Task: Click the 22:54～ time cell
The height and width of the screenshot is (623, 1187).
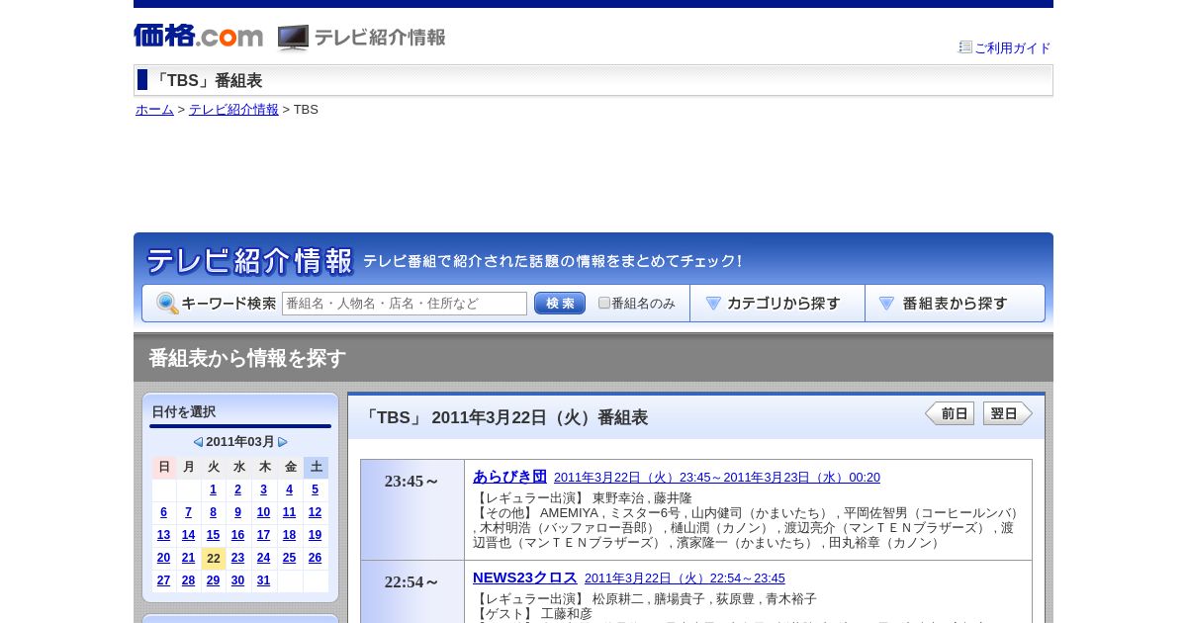Action: click(412, 591)
